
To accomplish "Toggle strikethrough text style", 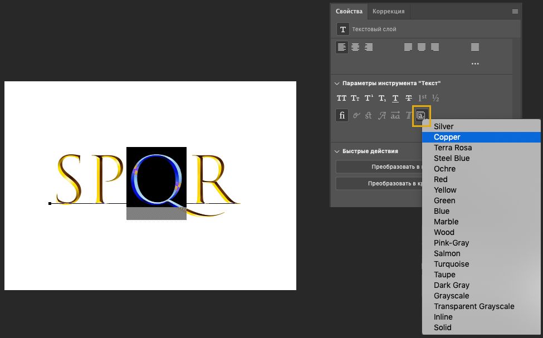I will (409, 99).
